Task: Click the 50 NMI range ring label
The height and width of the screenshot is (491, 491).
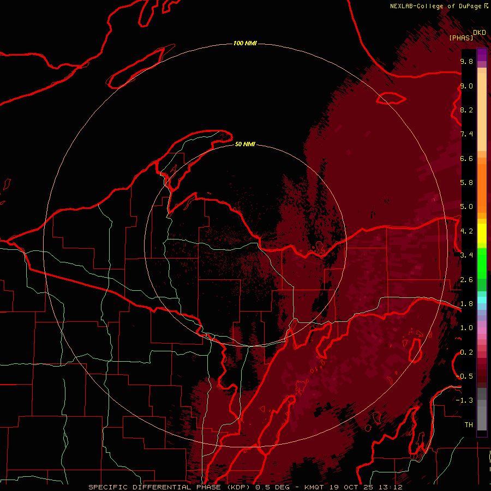Action: click(x=245, y=144)
